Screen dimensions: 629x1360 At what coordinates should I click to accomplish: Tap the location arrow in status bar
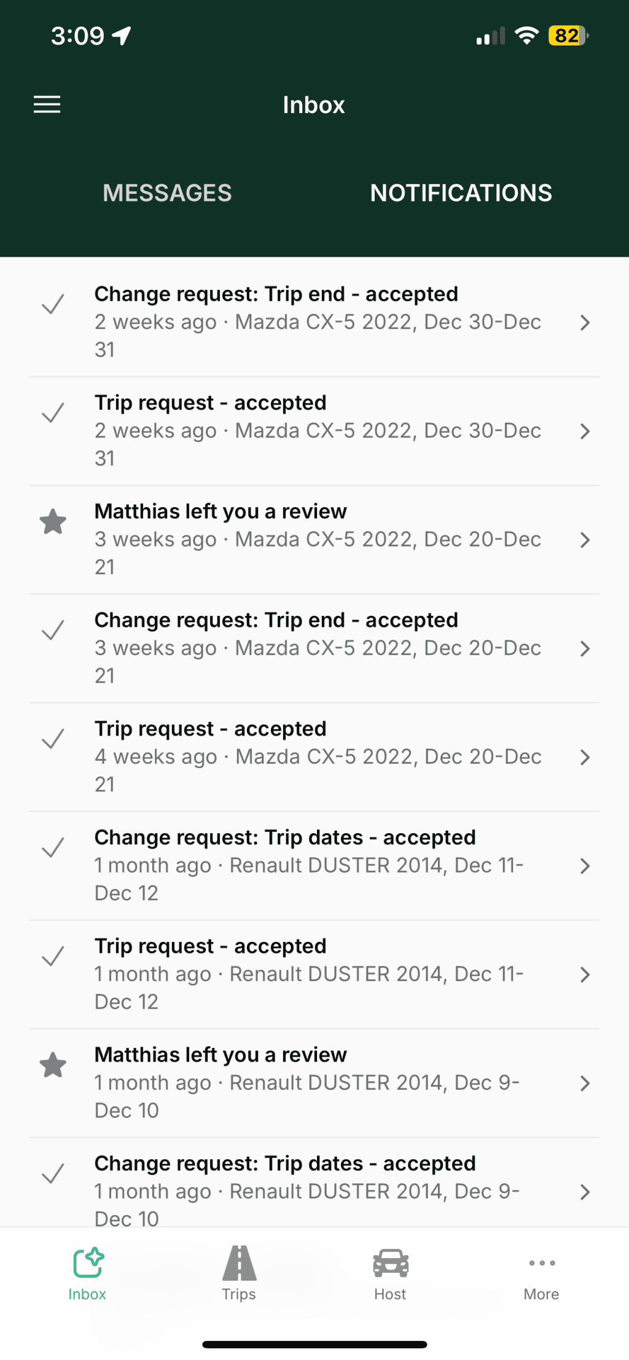122,36
